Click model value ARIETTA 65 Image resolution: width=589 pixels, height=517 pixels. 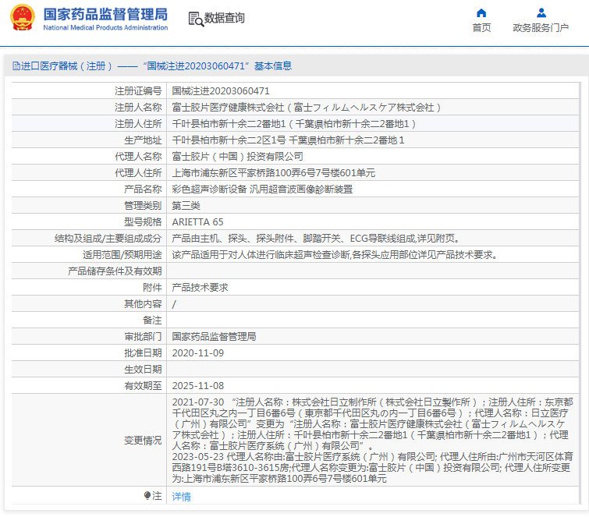197,222
